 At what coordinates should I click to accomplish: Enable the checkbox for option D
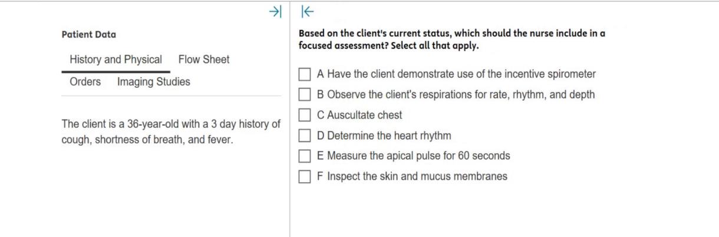pyautogui.click(x=305, y=136)
